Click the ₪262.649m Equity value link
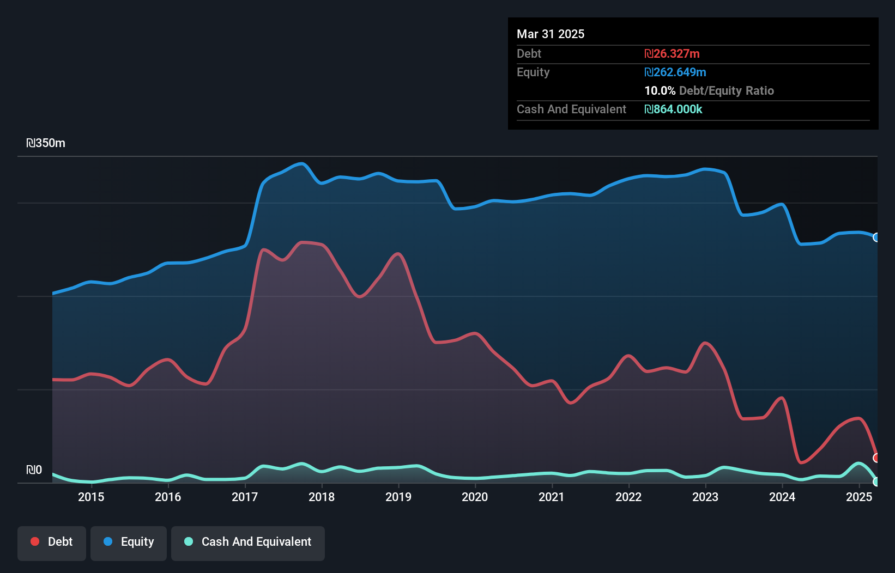 click(676, 72)
